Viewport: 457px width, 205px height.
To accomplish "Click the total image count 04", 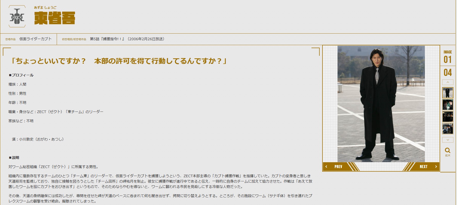I will pos(448,73).
